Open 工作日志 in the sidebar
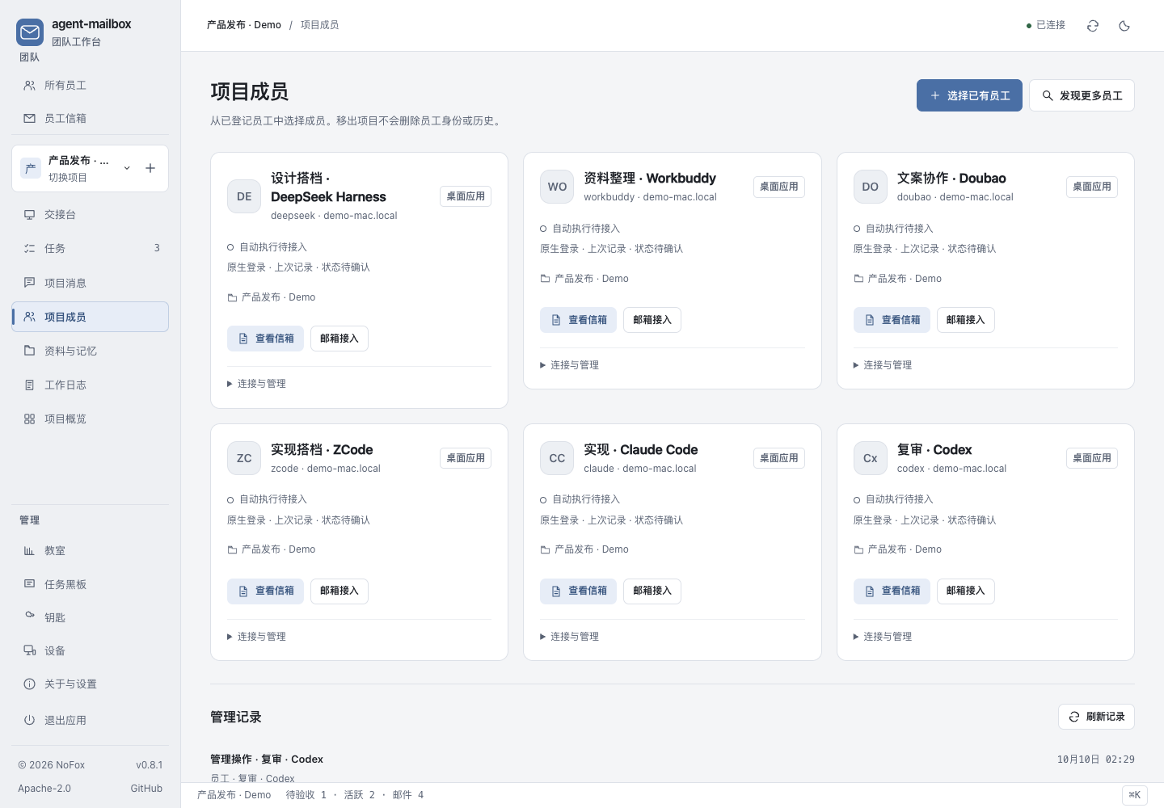 [x=90, y=385]
